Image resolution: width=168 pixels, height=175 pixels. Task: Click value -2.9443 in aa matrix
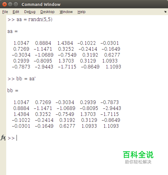[x=44, y=67]
